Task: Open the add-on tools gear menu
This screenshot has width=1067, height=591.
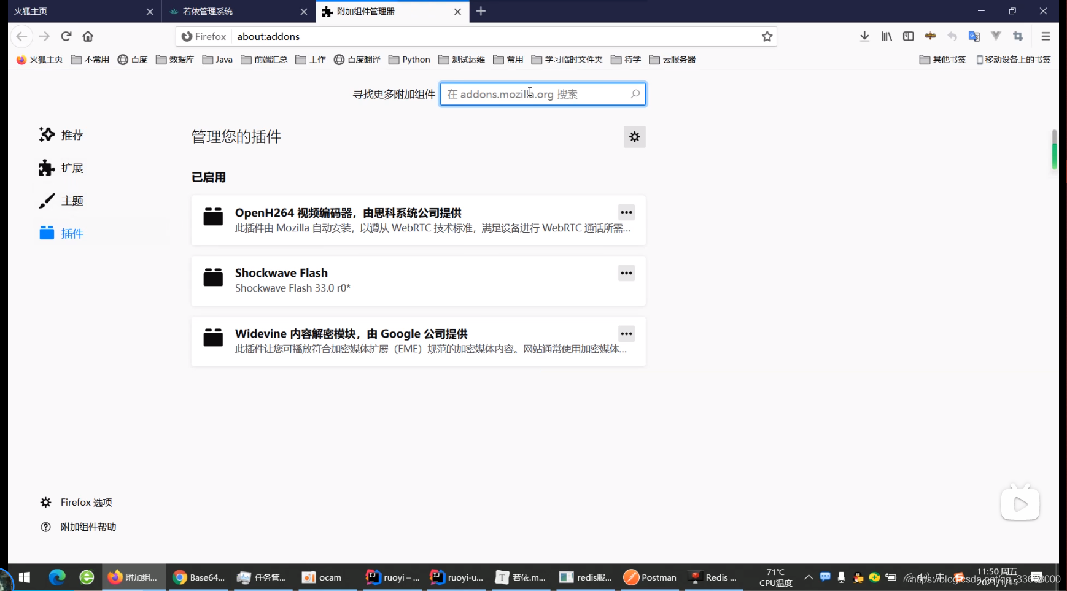Action: tap(635, 137)
